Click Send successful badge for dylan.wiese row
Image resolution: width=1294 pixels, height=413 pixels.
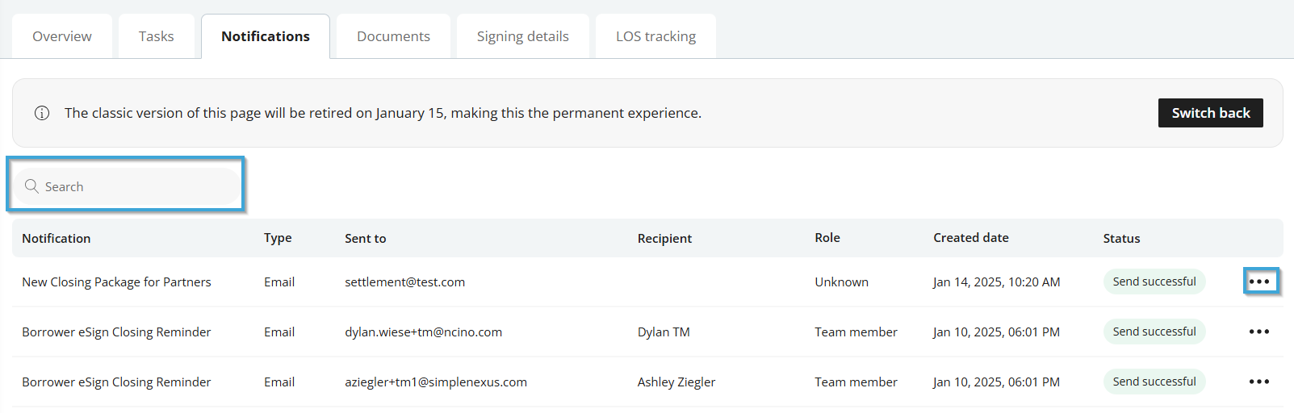point(1154,332)
